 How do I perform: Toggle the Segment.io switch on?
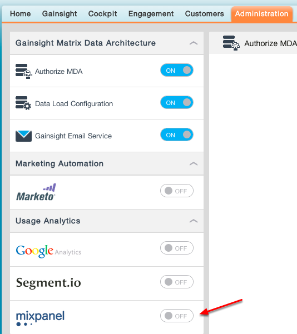(x=177, y=282)
